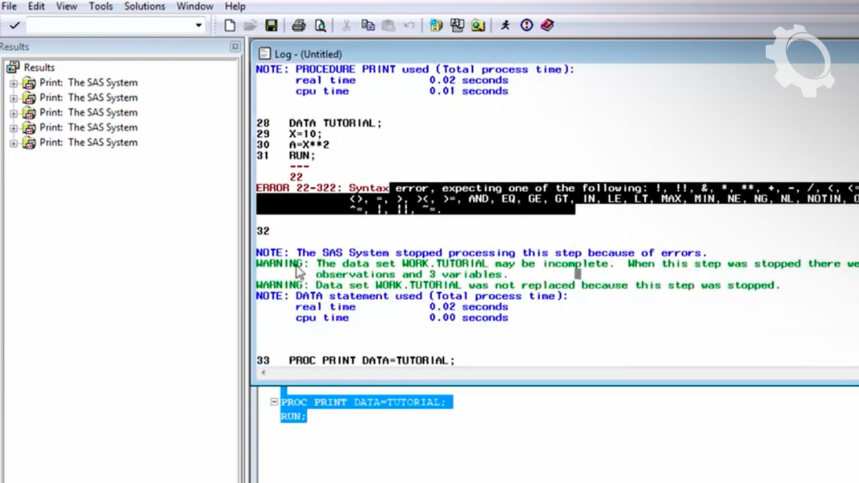Click the Log window horizontal scrollbar left arrow
This screenshot has height=483, width=859.
pos(263,373)
